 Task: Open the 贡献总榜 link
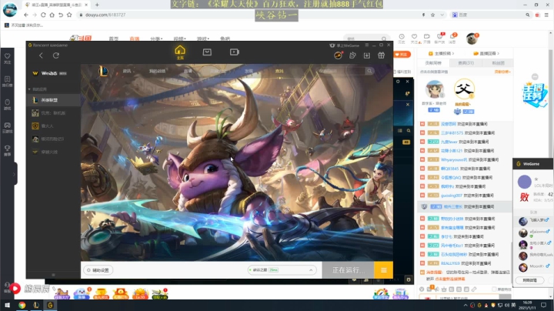tap(502, 72)
